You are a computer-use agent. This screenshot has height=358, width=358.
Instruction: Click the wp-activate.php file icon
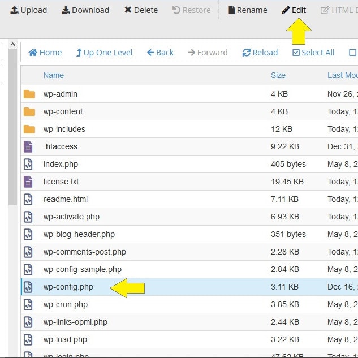tap(28, 217)
